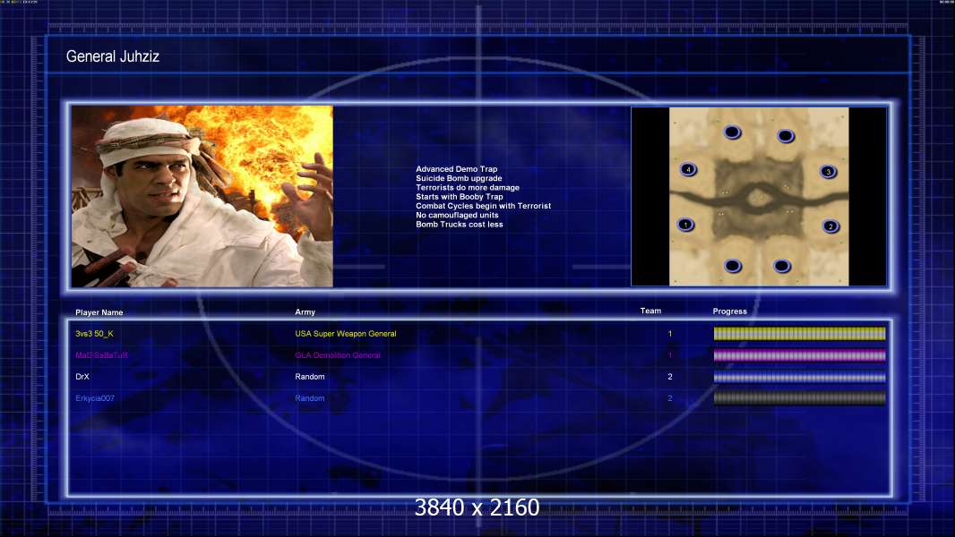The image size is (955, 537).
Task: Click USA Super Weapon General army entry
Action: click(345, 334)
